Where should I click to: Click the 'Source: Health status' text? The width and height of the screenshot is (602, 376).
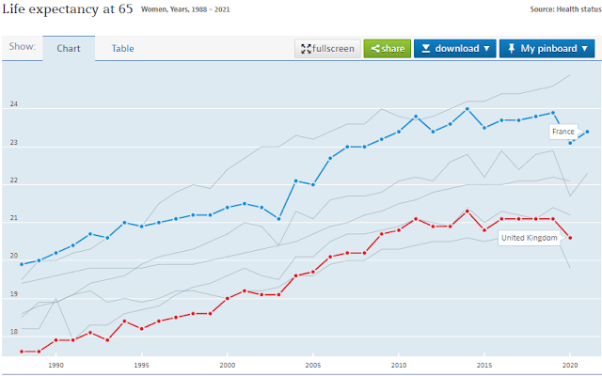coord(566,9)
